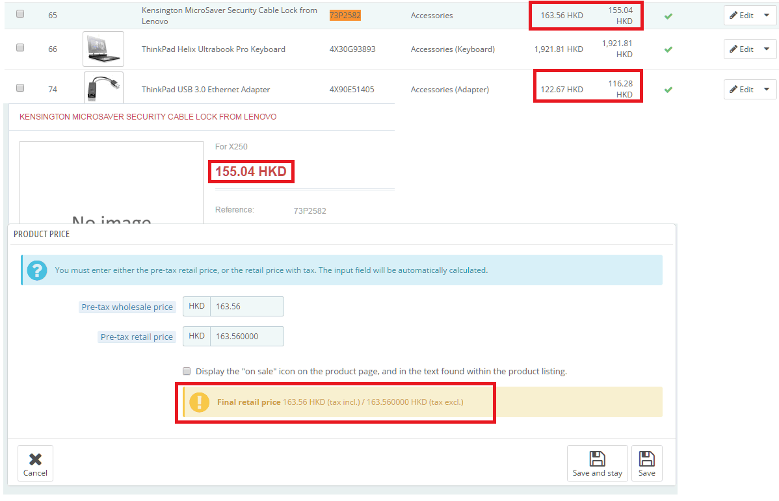Toggle green status checkmark for Helix Keyboard
The image size is (779, 501).
[x=668, y=49]
